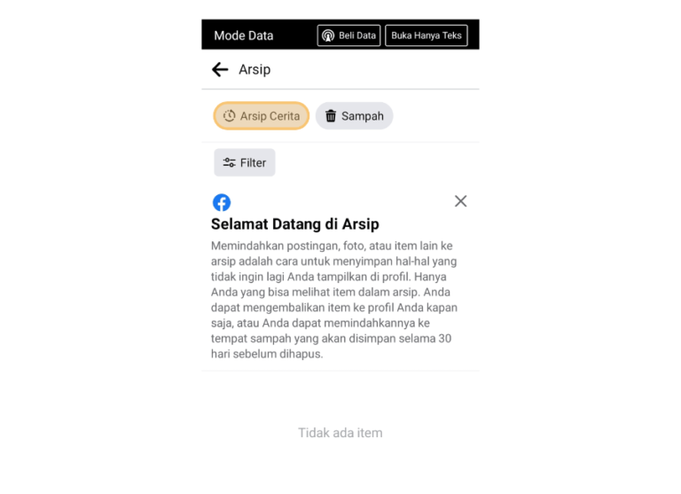Click the Selamat Datang di Arsip heading
The image size is (681, 494).
click(295, 224)
